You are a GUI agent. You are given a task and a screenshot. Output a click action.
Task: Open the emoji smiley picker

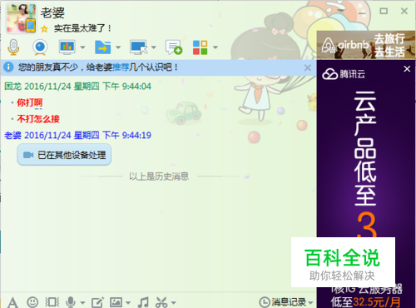(x=32, y=301)
